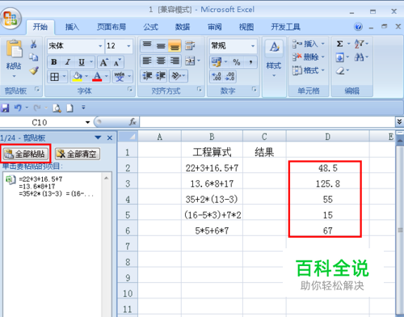The height and width of the screenshot is (317, 404).
Task: Toggle middle vertical alignment
Action: 161,45
